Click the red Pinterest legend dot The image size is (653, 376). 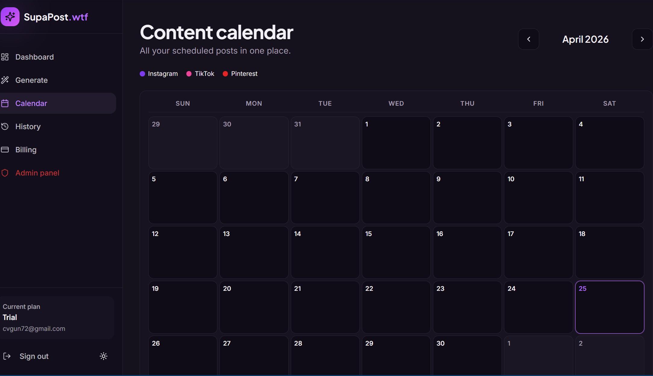(x=225, y=74)
